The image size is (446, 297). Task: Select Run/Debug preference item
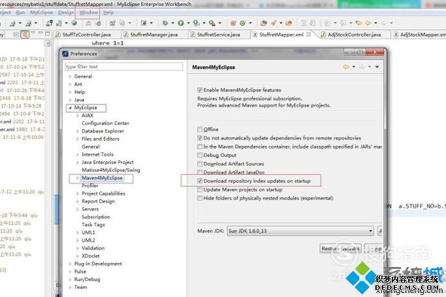point(87,279)
